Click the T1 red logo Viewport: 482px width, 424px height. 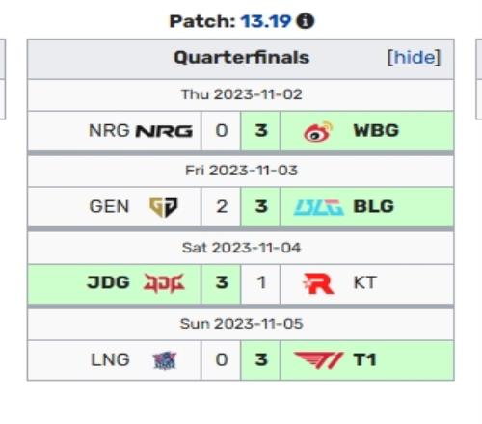tap(319, 360)
